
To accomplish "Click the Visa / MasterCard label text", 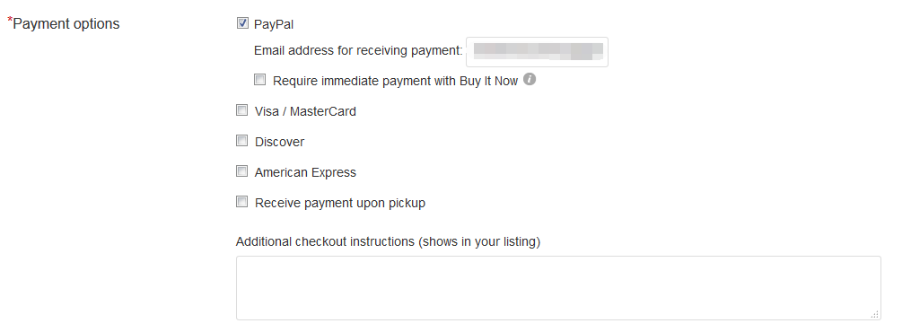I will (305, 111).
